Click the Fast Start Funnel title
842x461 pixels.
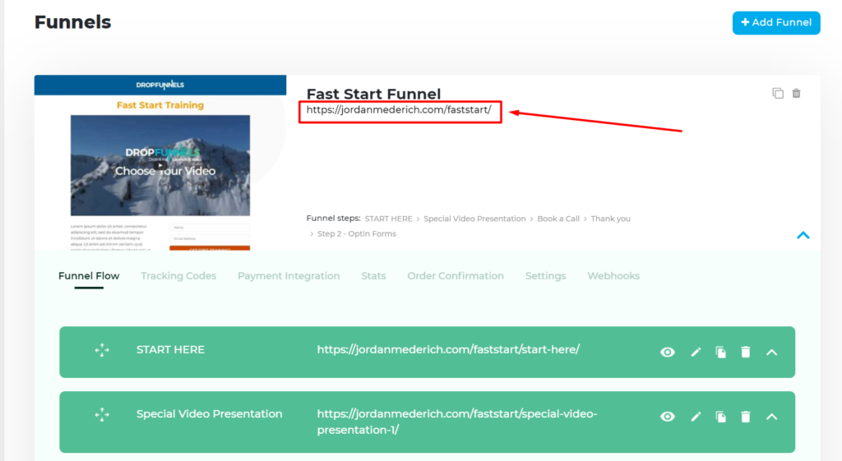374,94
